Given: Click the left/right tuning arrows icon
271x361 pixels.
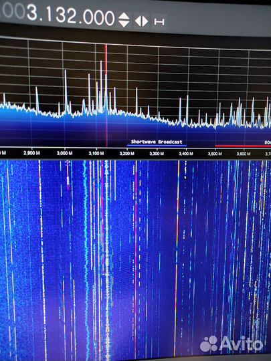Looking at the screenshot, I should [x=141, y=21].
